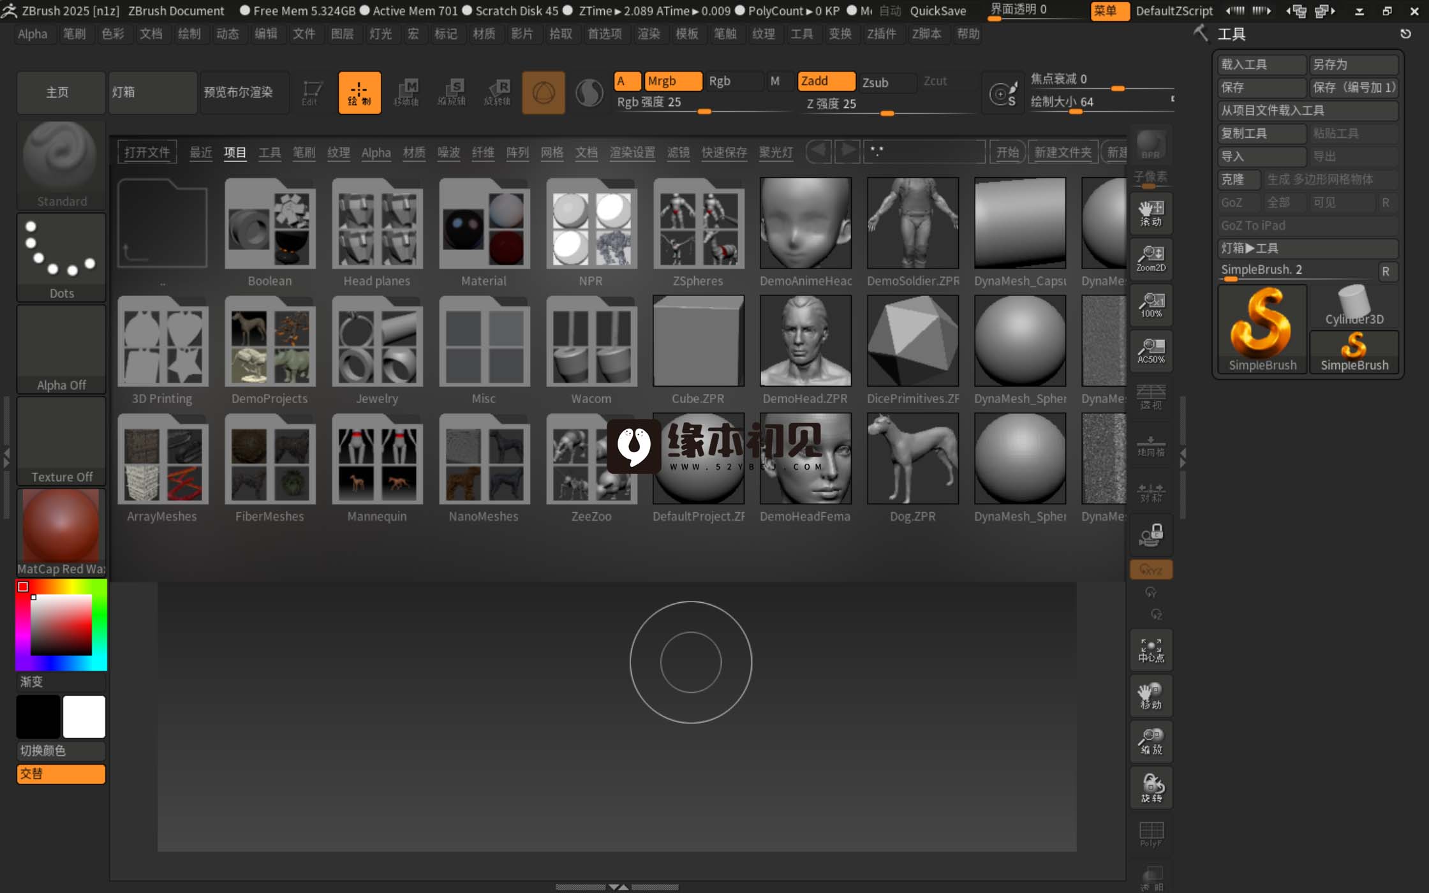Viewport: 1429px width, 893px height.
Task: Activate the Draw mode button
Action: point(359,93)
